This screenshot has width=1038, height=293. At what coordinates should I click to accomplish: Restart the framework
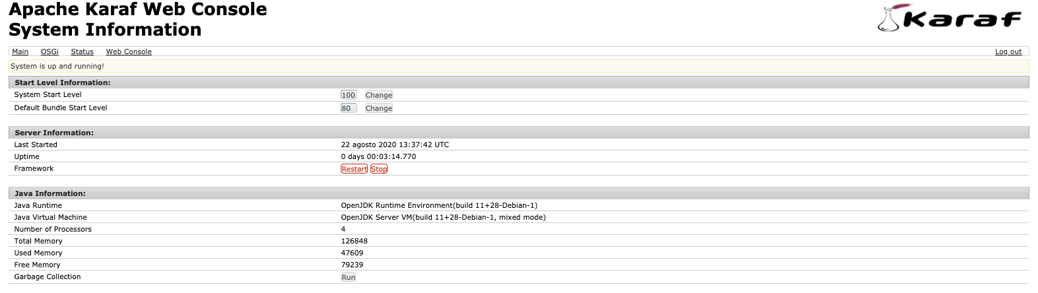[354, 169]
